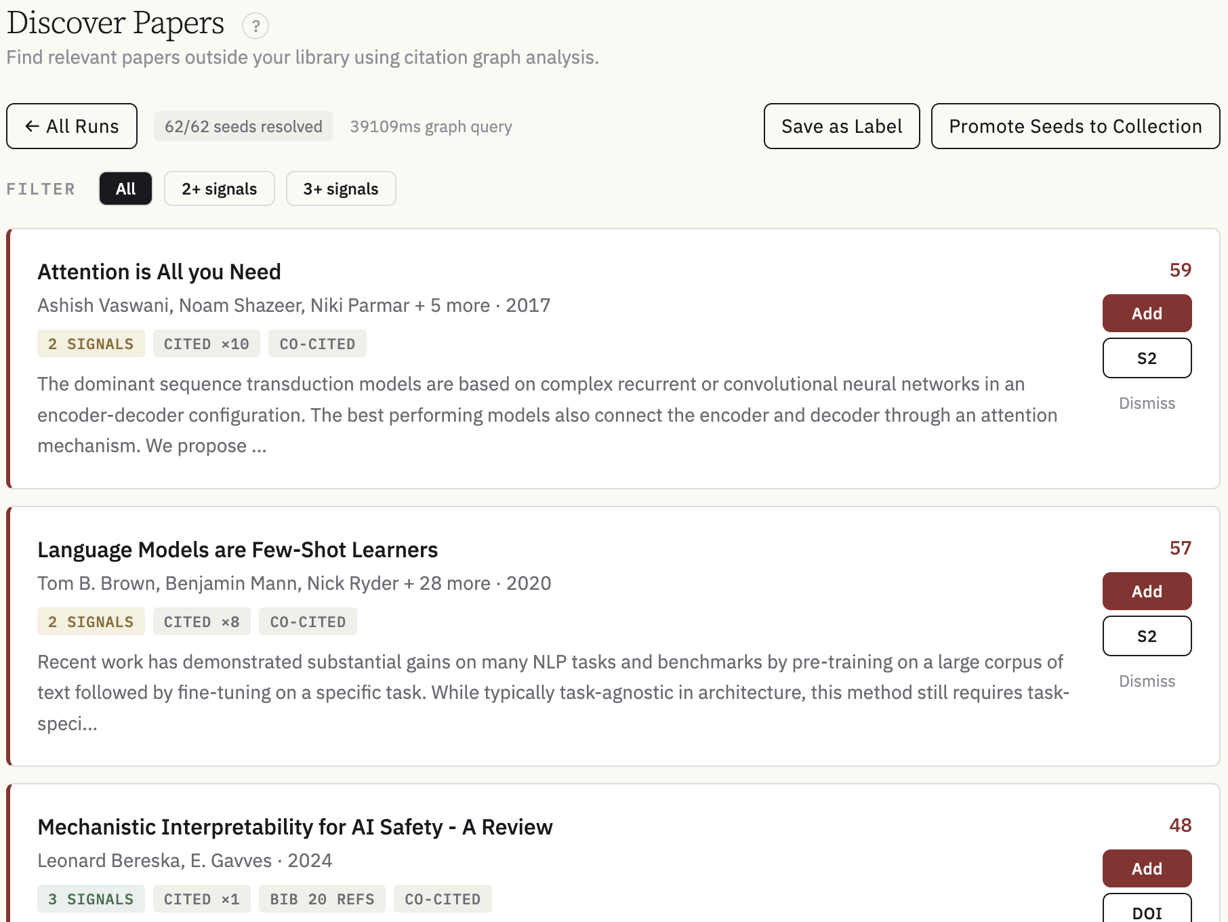The height and width of the screenshot is (922, 1228).
Task: Open DOI for the Mechanistic Interpretability paper
Action: (x=1147, y=913)
